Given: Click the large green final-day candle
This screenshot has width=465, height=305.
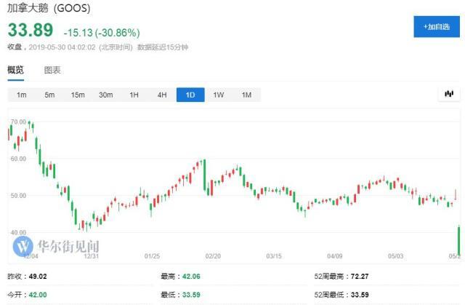Looking at the screenshot, I should tap(459, 240).
